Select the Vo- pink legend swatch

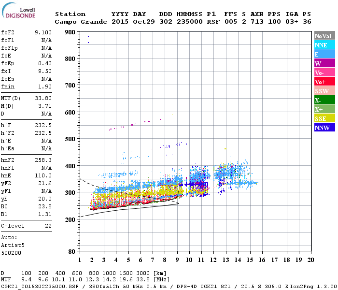(x=324, y=72)
